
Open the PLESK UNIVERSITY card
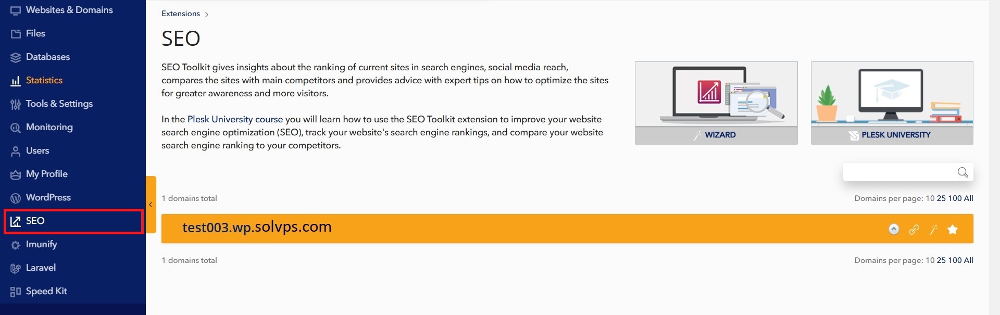(892, 103)
